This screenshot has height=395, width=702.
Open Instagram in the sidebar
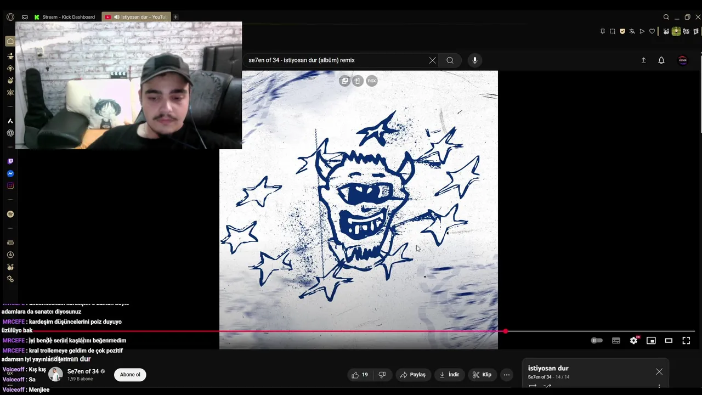click(x=10, y=185)
